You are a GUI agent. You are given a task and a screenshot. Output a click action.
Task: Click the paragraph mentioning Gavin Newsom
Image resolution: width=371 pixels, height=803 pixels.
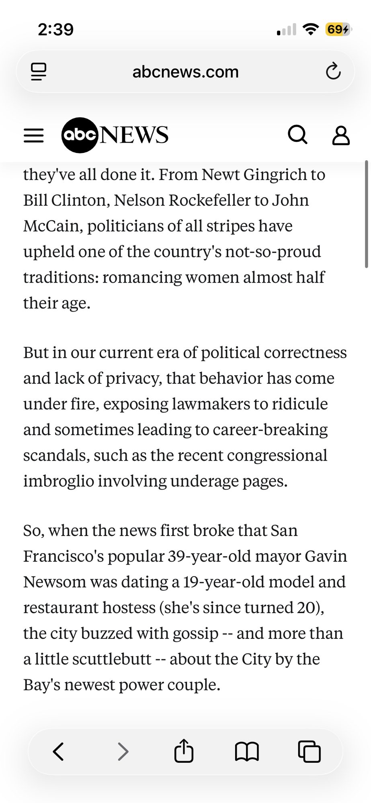point(185,607)
